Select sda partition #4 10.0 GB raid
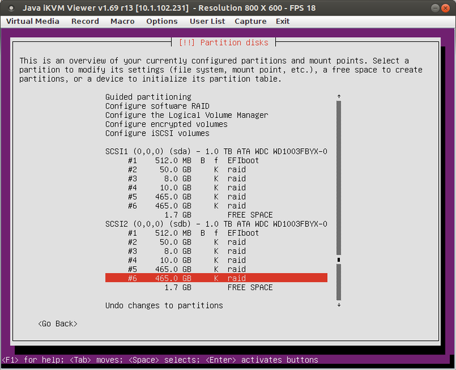 217,188
